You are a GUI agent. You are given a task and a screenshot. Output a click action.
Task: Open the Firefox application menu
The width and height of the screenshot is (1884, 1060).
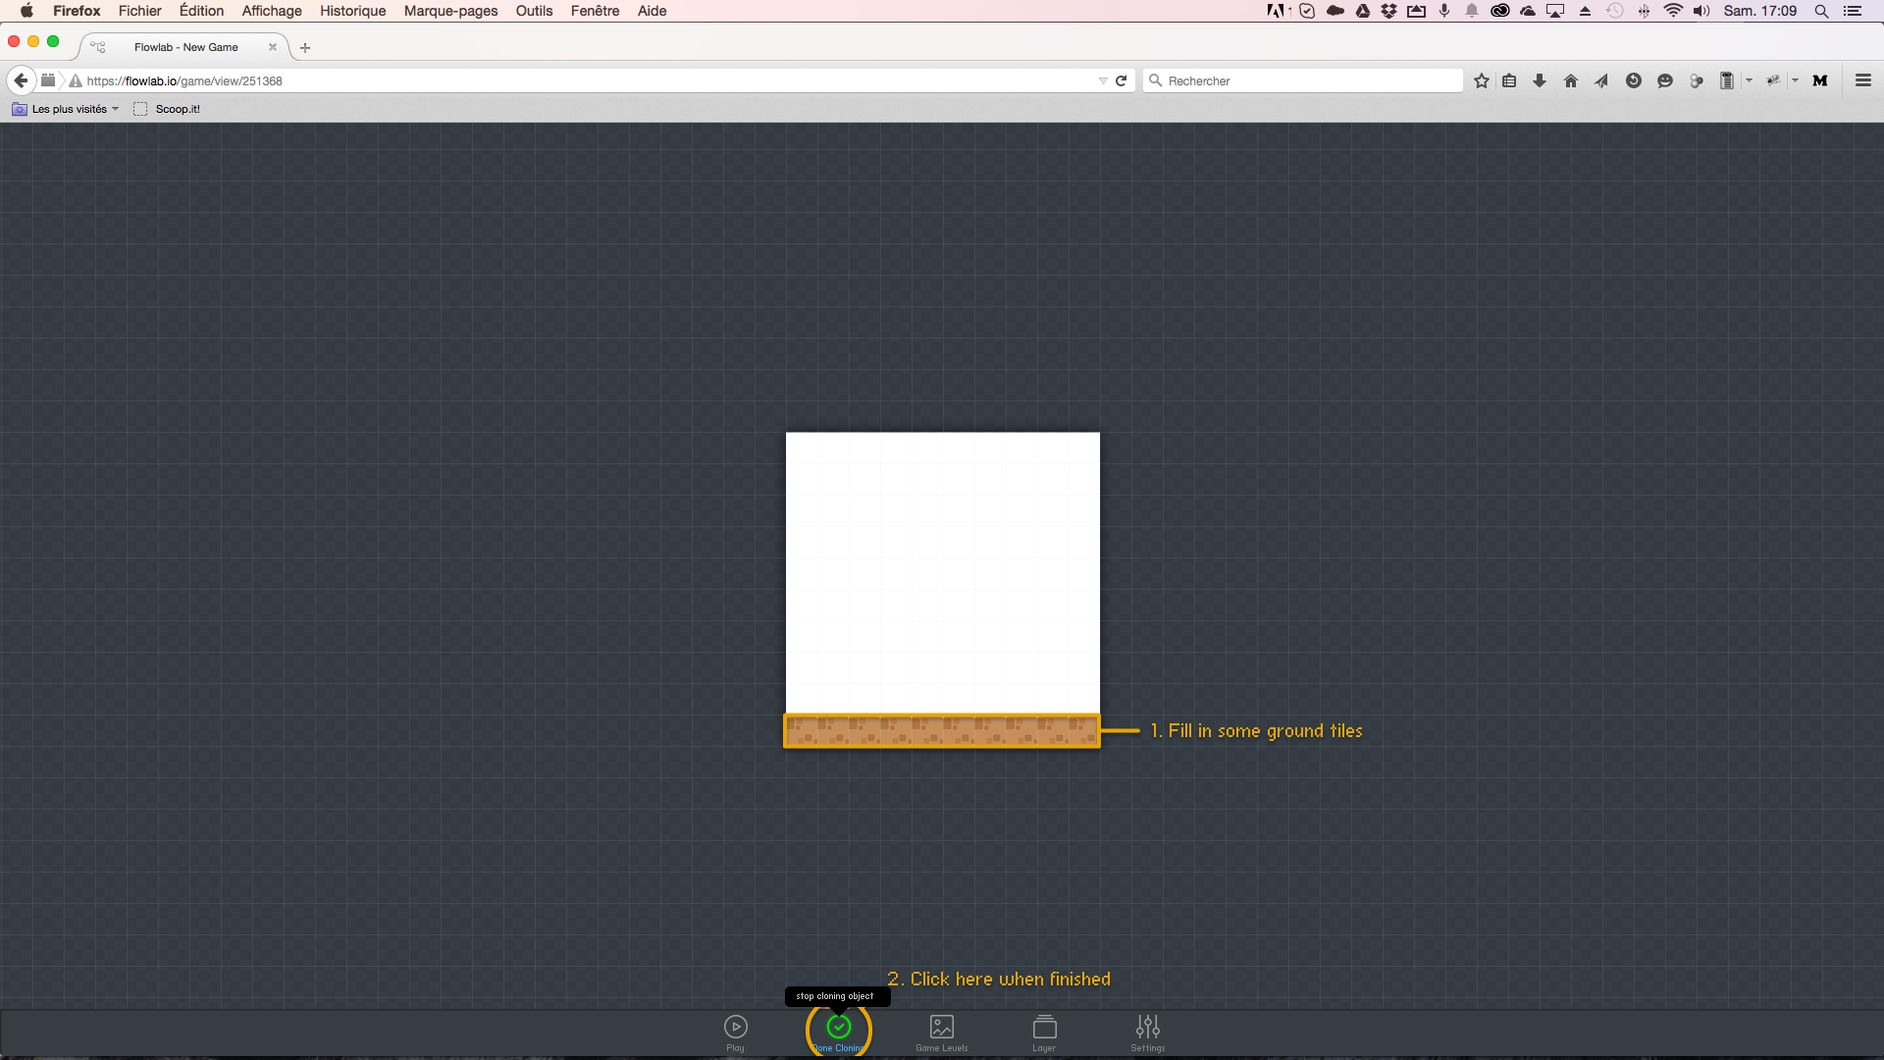pyautogui.click(x=77, y=11)
